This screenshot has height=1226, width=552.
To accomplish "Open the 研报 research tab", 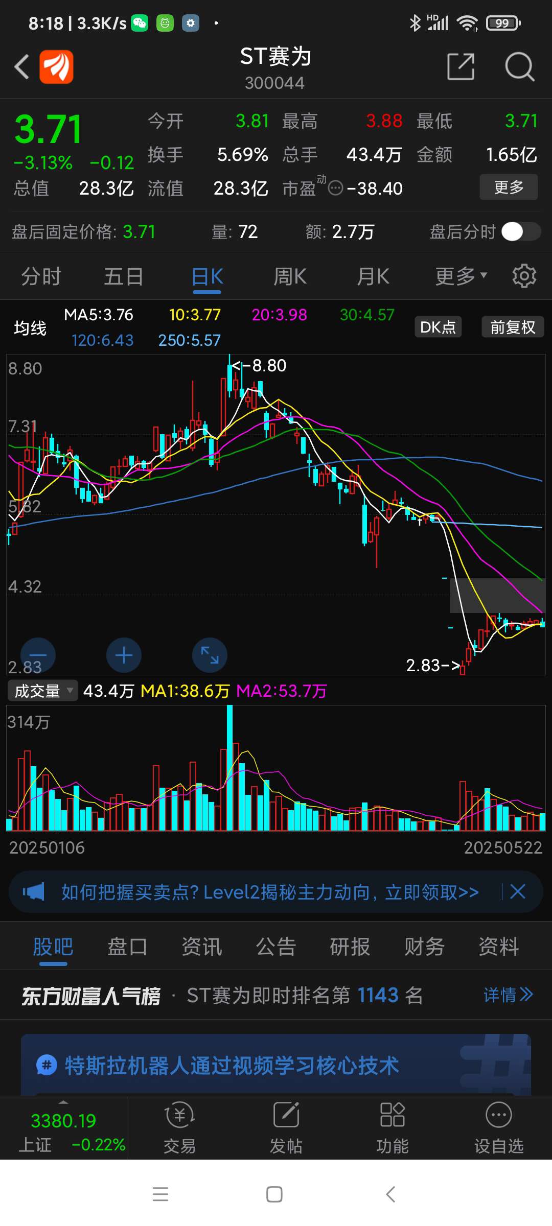I will point(350,947).
